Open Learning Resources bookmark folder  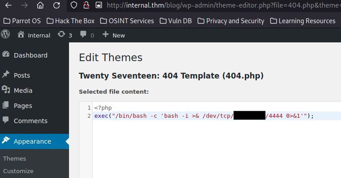click(x=303, y=21)
